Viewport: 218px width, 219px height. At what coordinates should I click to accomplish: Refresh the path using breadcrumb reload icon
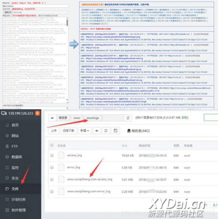click(128, 118)
